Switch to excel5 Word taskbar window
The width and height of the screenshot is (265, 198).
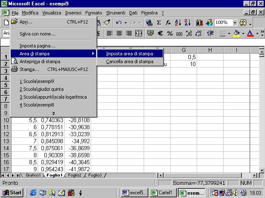tap(134, 193)
